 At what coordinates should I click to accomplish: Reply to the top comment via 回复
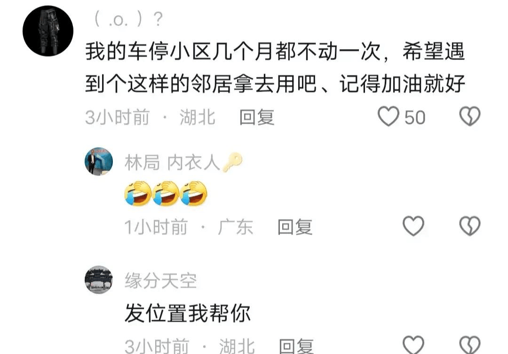[x=257, y=117]
